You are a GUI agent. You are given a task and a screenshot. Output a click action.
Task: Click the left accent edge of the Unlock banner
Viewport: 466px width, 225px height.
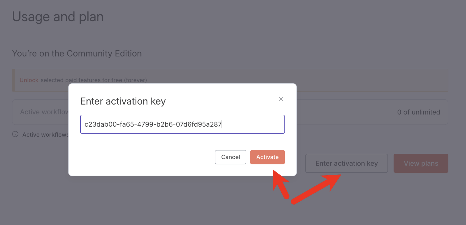point(13,80)
